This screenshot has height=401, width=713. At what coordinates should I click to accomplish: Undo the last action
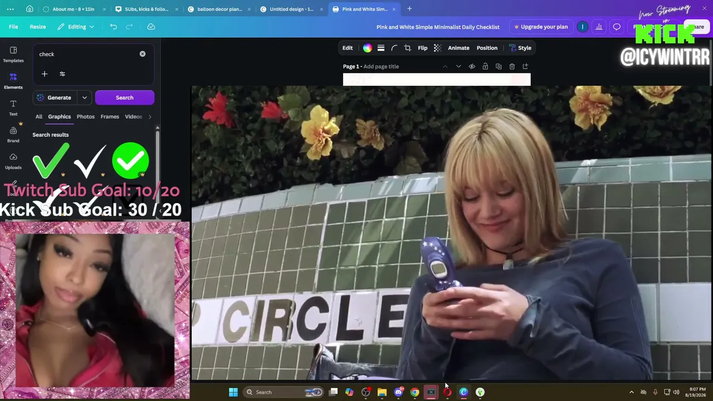[114, 27]
